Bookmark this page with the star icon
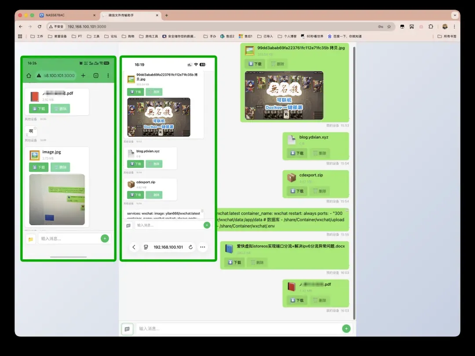 click(x=389, y=27)
